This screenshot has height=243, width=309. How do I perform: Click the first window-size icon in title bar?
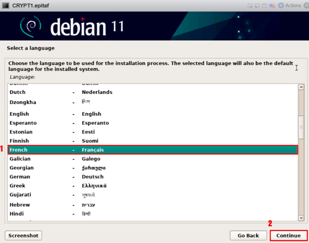click(250, 6)
